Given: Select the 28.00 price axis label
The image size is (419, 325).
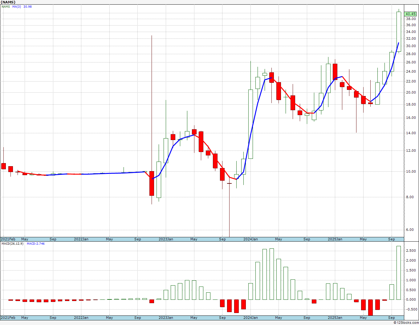Looking at the screenshot, I should (x=411, y=54).
